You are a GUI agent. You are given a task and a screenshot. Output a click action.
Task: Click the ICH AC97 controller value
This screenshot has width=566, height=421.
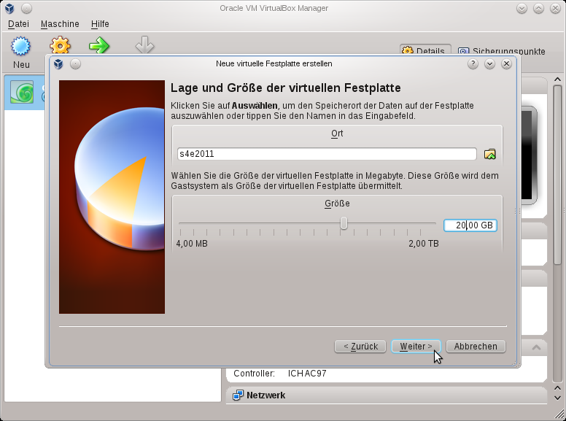click(x=307, y=374)
